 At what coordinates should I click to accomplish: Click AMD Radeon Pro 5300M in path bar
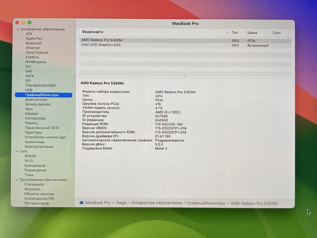pyautogui.click(x=254, y=203)
